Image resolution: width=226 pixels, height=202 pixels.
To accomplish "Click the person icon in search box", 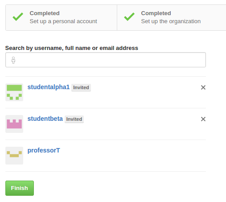I will click(x=13, y=60).
